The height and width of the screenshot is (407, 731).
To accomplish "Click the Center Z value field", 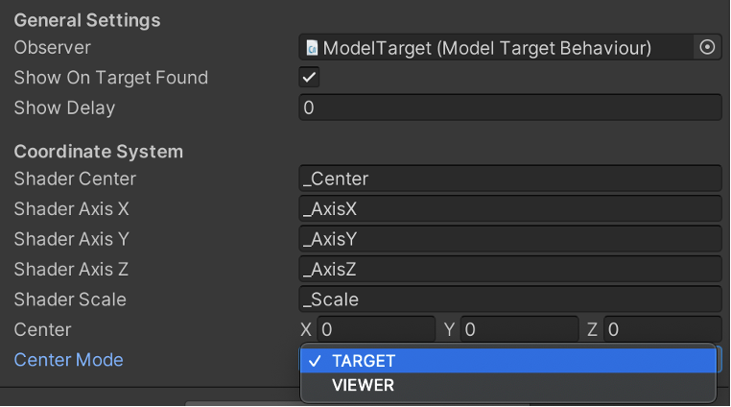I will (663, 329).
